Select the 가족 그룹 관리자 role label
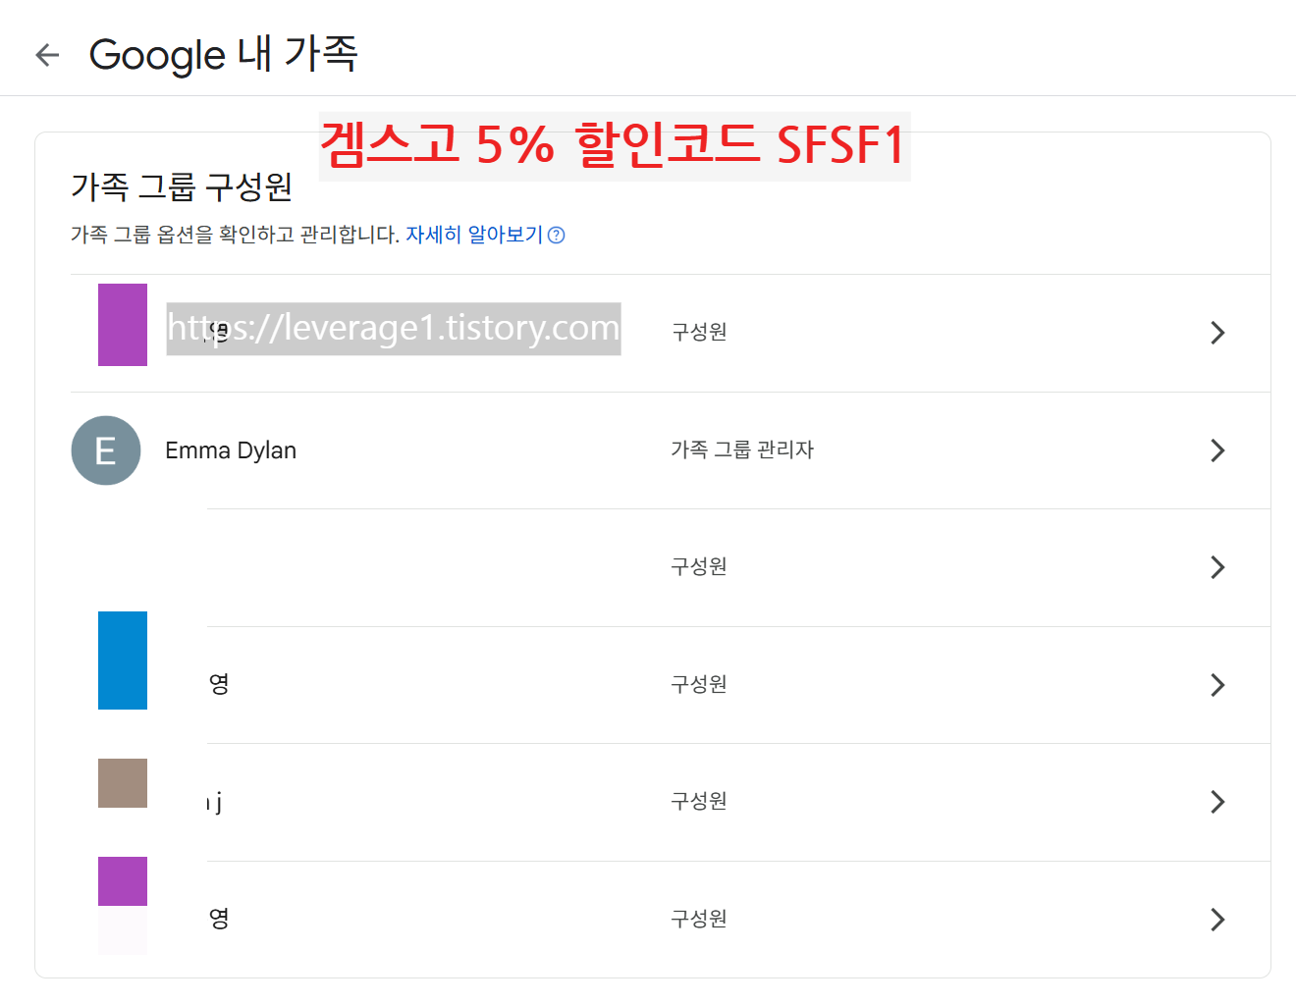Image resolution: width=1296 pixels, height=1004 pixels. 743,450
